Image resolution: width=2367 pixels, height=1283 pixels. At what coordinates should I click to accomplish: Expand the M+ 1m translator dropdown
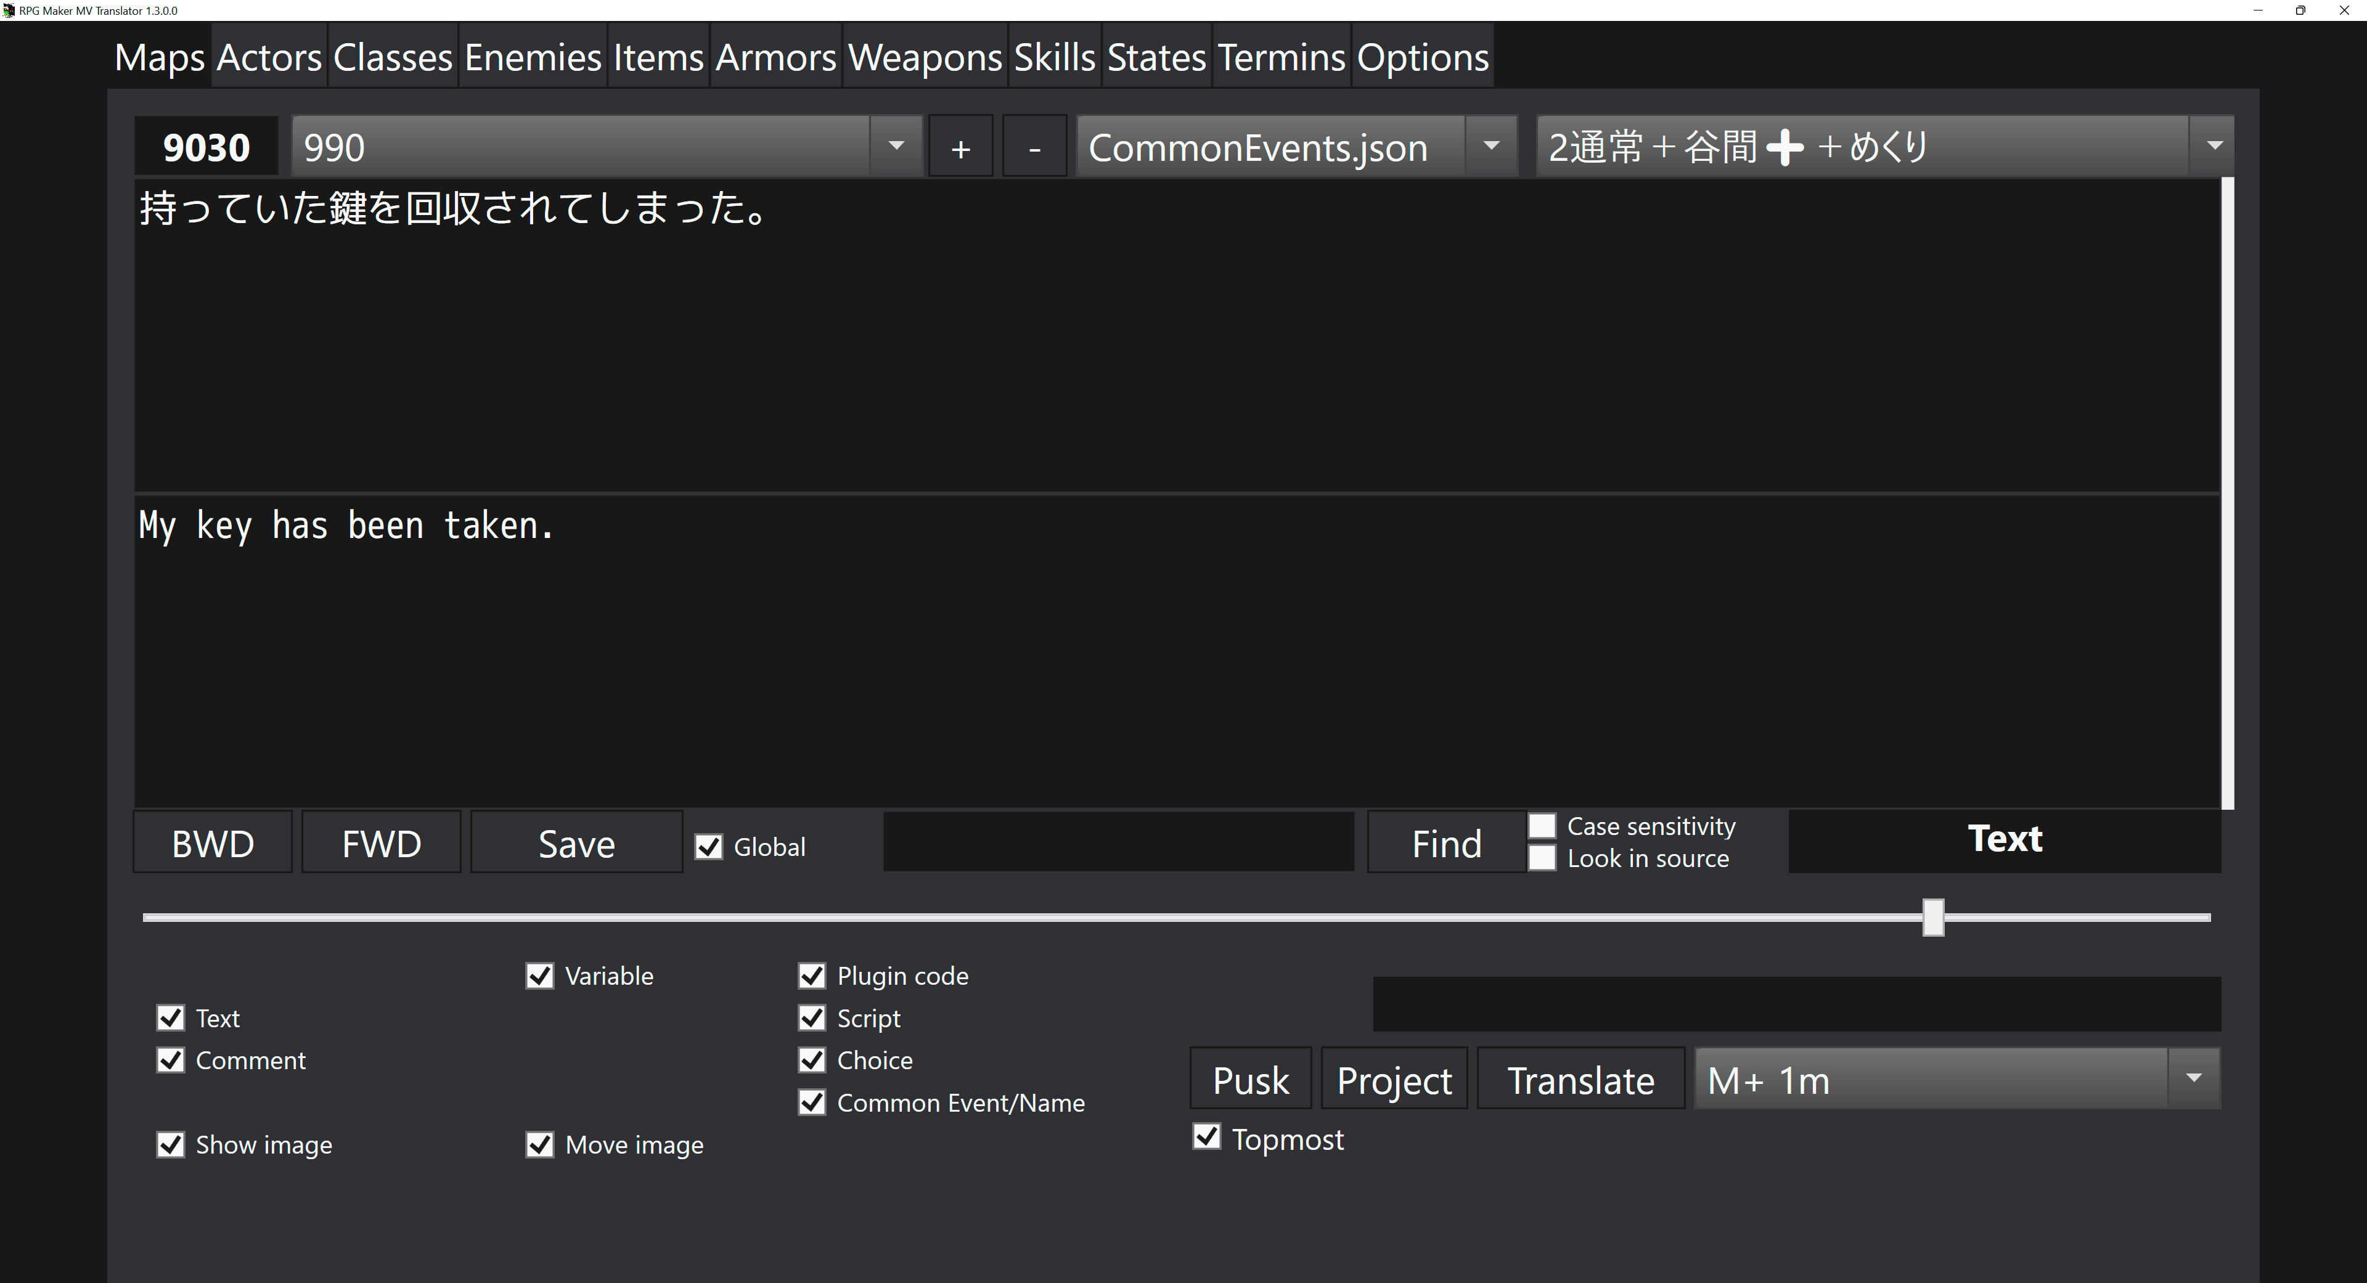pyautogui.click(x=2193, y=1078)
